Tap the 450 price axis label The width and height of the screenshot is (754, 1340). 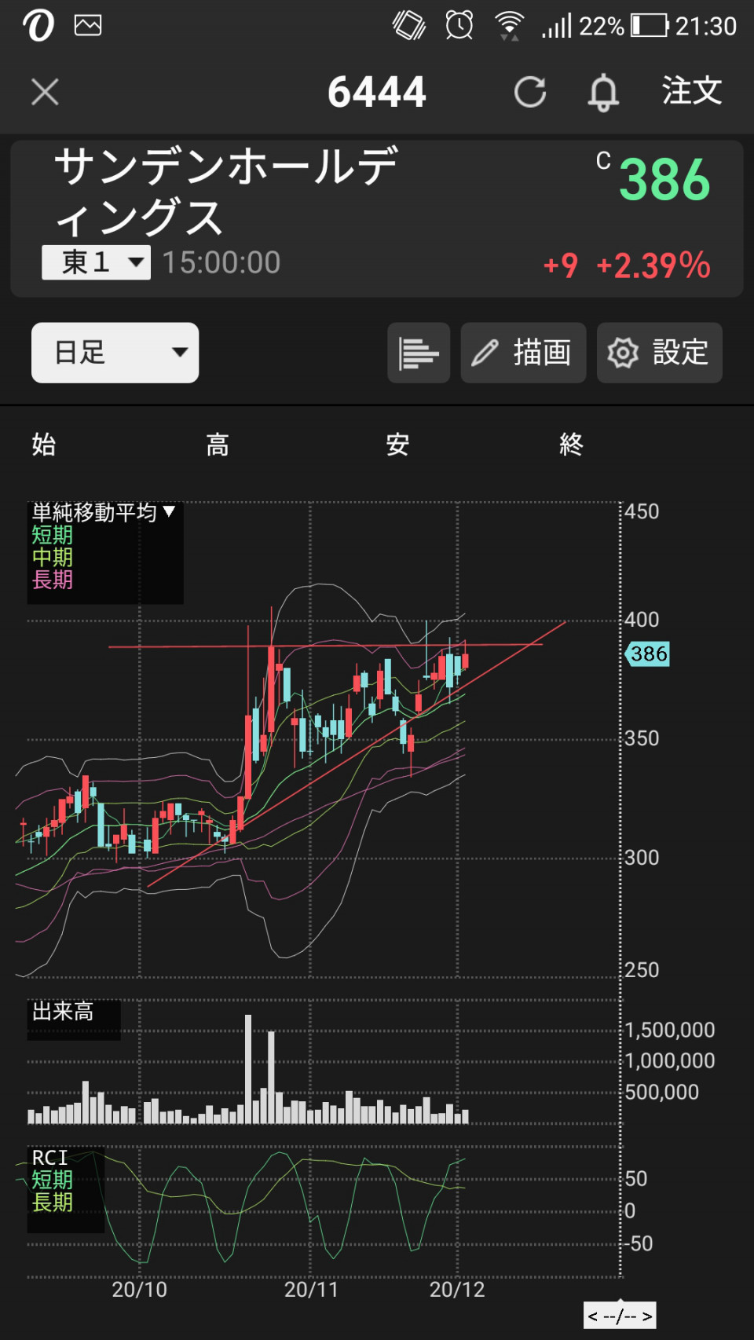[x=642, y=511]
